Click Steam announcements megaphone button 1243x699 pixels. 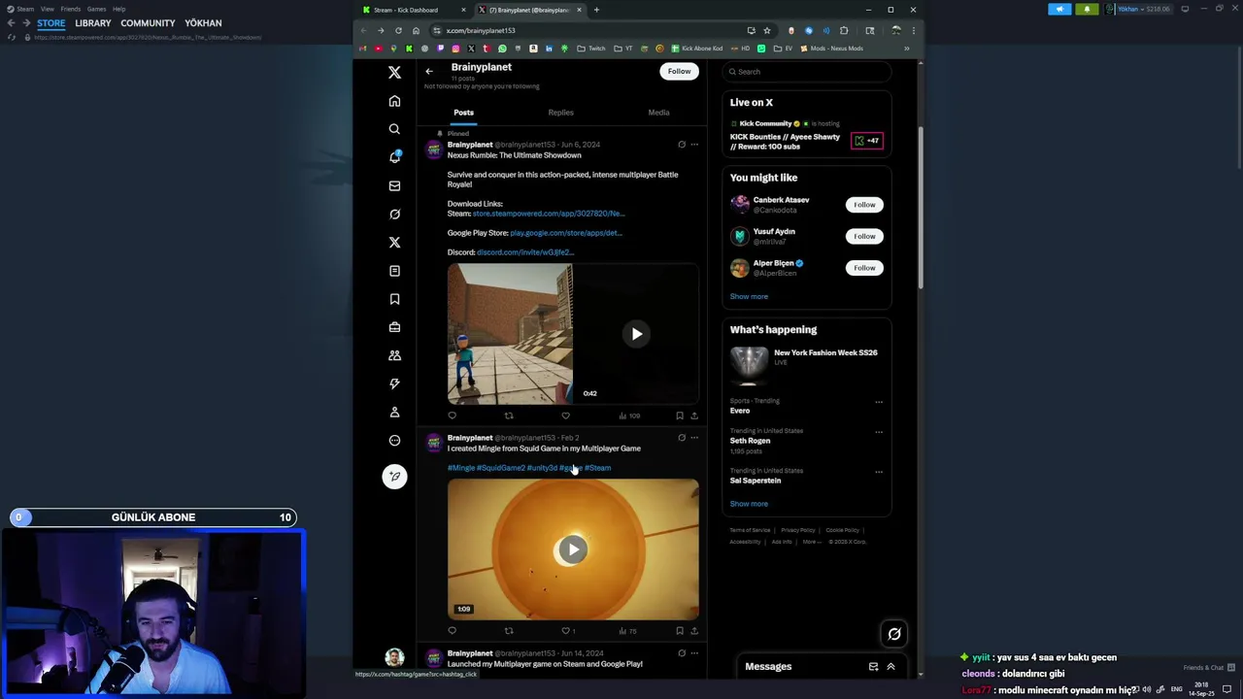coord(1059,9)
